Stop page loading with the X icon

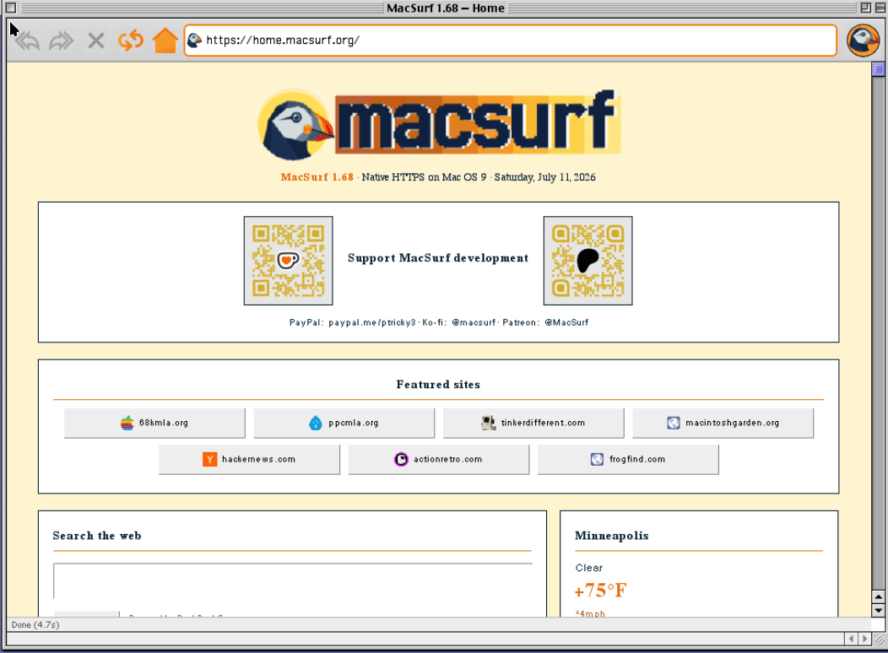pos(96,40)
